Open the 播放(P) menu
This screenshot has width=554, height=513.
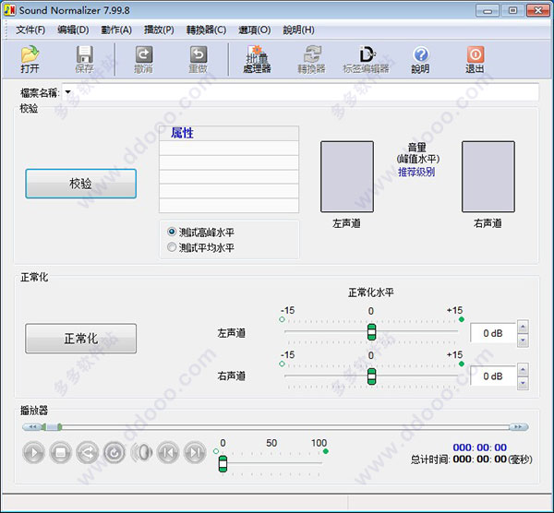[159, 30]
